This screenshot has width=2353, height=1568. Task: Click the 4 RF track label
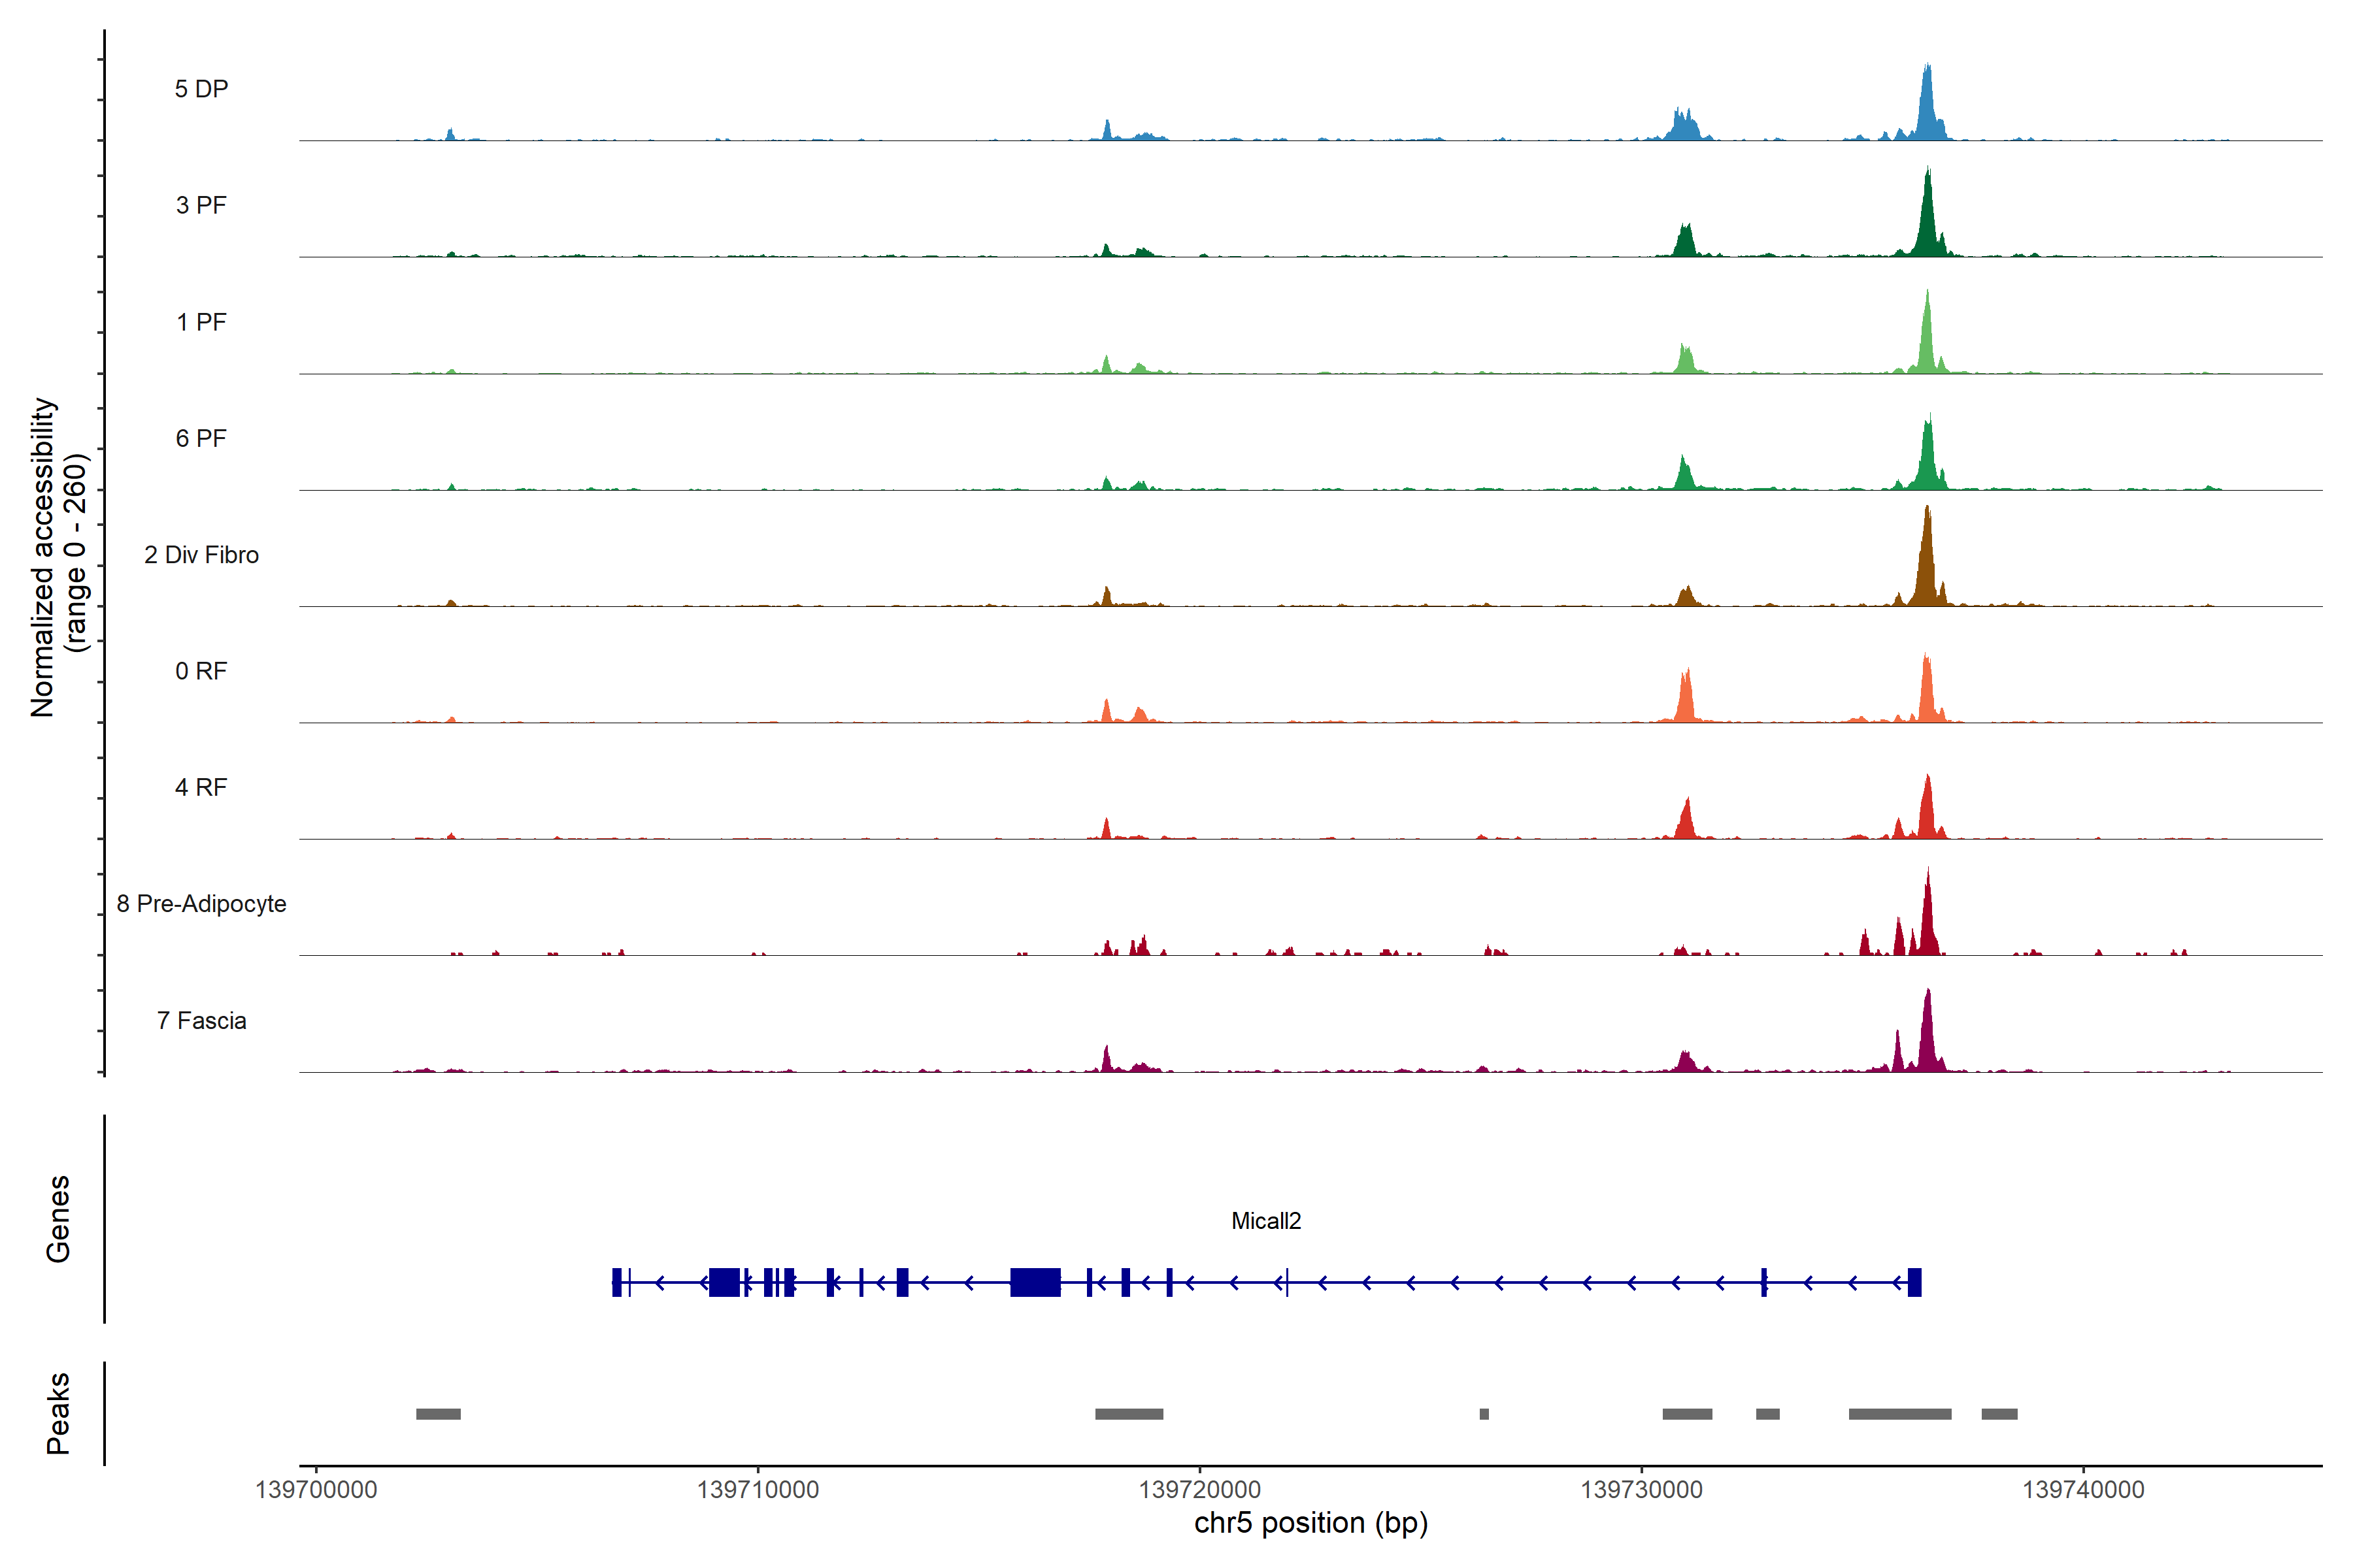(x=201, y=787)
